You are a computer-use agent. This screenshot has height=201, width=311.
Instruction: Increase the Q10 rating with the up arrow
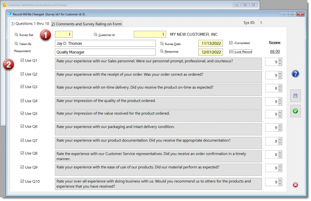point(280,180)
